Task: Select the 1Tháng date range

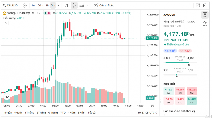Action: (29, 113)
